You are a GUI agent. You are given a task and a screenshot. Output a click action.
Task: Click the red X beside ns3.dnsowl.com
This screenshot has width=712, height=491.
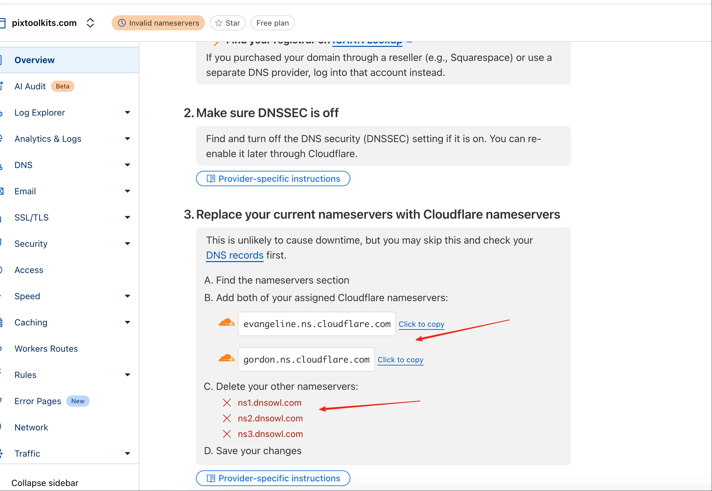tap(227, 434)
